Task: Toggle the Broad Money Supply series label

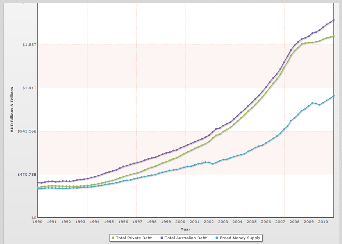Action: tap(240, 238)
